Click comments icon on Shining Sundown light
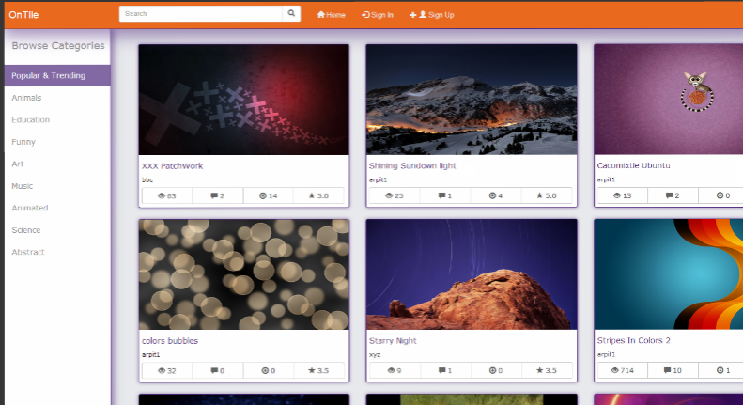The image size is (743, 405). pos(441,195)
